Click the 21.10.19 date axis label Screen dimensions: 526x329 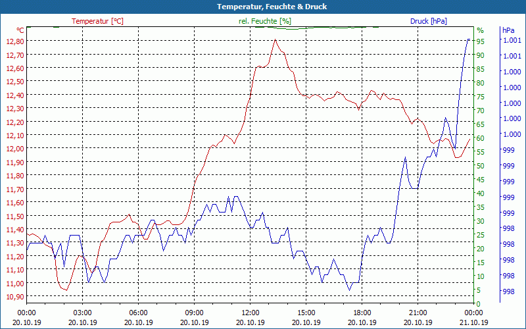[x=473, y=322]
